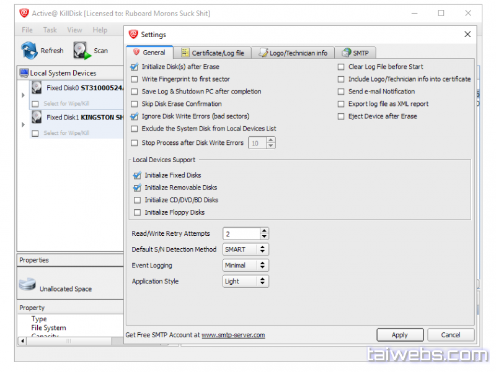Expand the Fixed Disk0 tree node
496x372 pixels.
pos(24,95)
